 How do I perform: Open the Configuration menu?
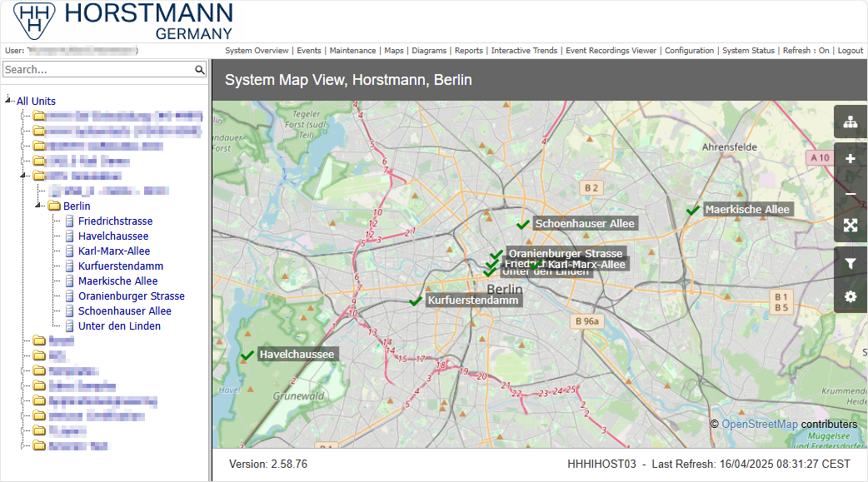coord(689,50)
